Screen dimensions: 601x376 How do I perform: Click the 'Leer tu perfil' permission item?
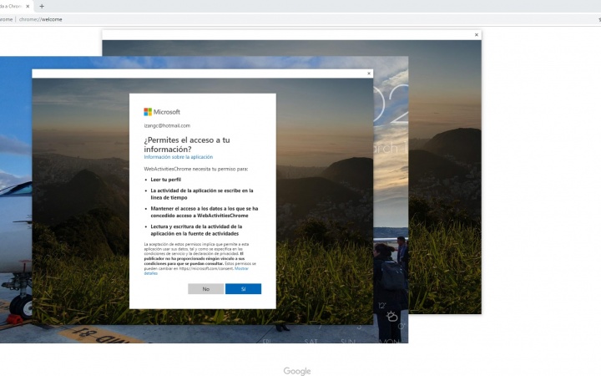point(165,180)
